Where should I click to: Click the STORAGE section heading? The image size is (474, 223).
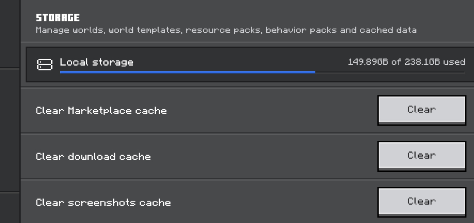(58, 17)
